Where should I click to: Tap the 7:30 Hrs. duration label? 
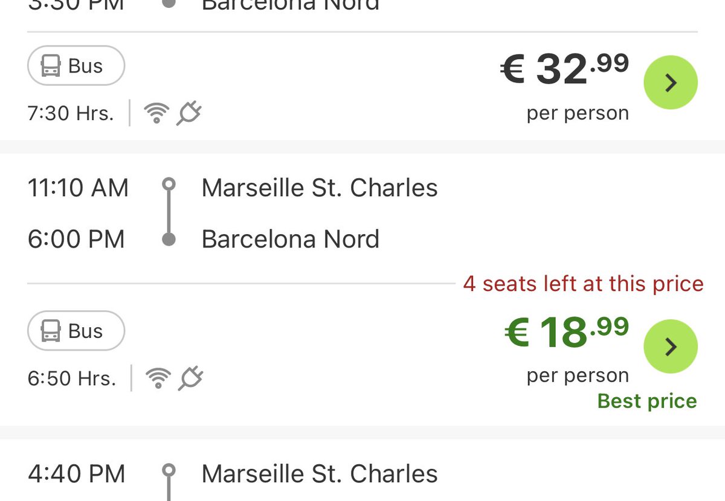pos(71,113)
